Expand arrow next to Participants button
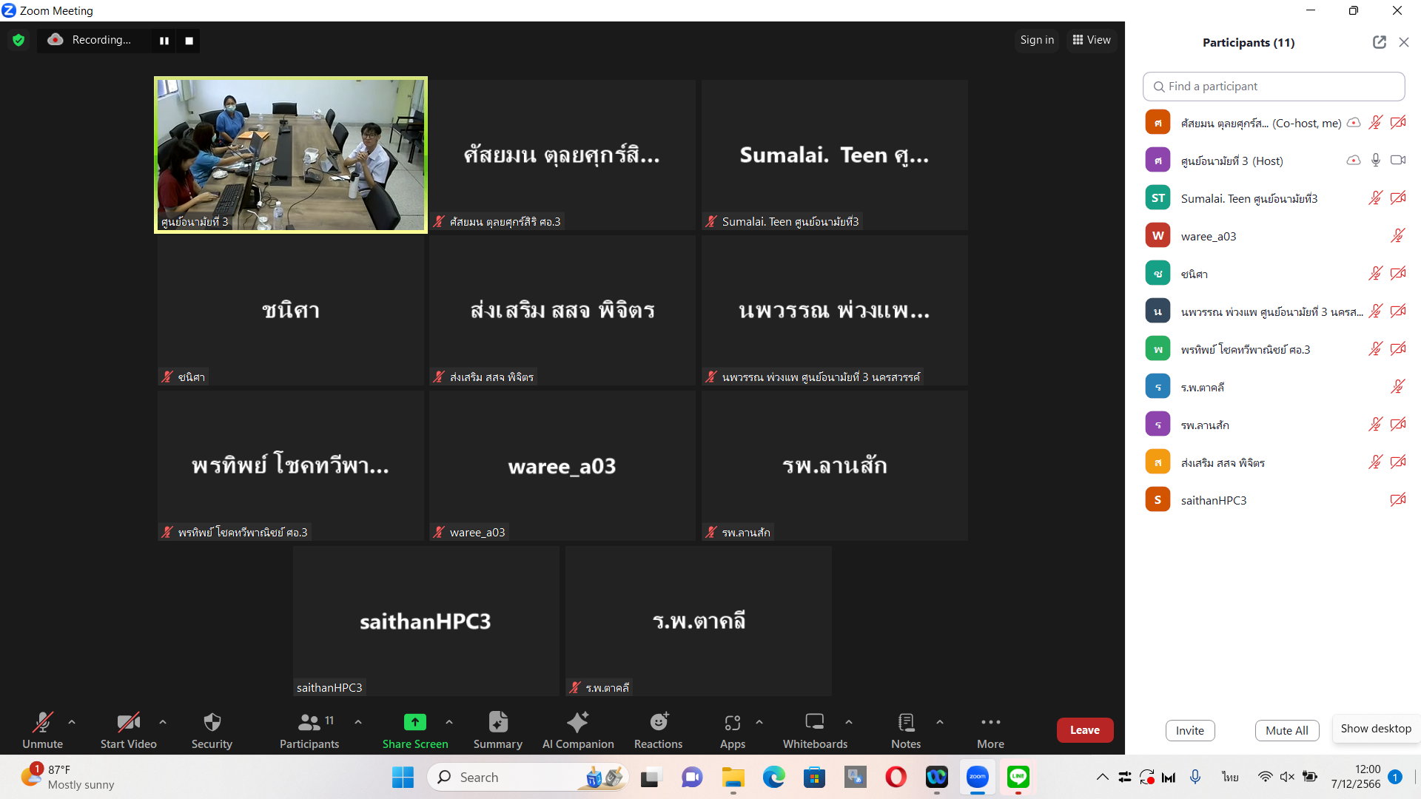1421x799 pixels. click(358, 722)
